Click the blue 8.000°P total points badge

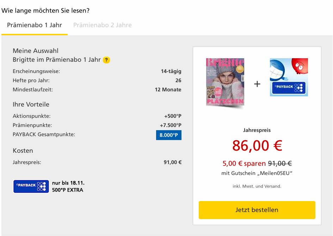pyautogui.click(x=169, y=135)
